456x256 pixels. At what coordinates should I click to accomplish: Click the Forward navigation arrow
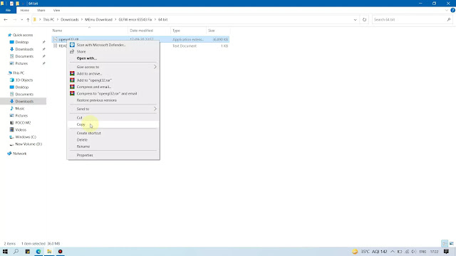pyautogui.click(x=14, y=20)
